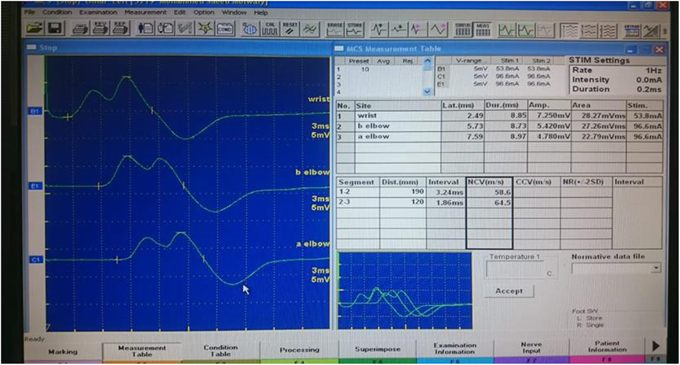This screenshot has width=680, height=365.
Task: Select the wrist row in site table
Action: [500, 116]
